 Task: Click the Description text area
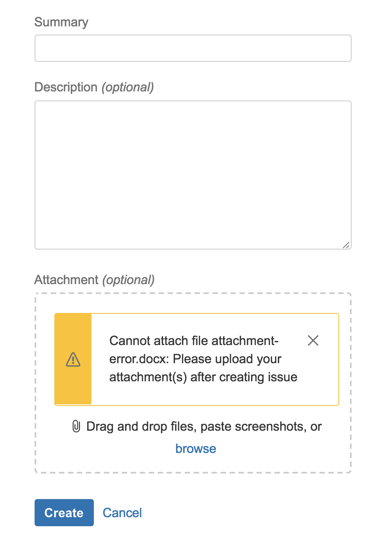click(193, 175)
